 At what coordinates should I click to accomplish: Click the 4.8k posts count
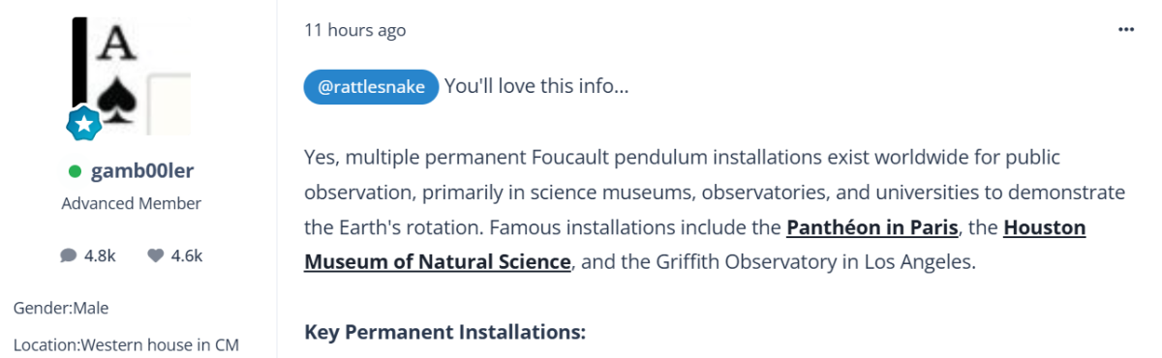tap(100, 255)
